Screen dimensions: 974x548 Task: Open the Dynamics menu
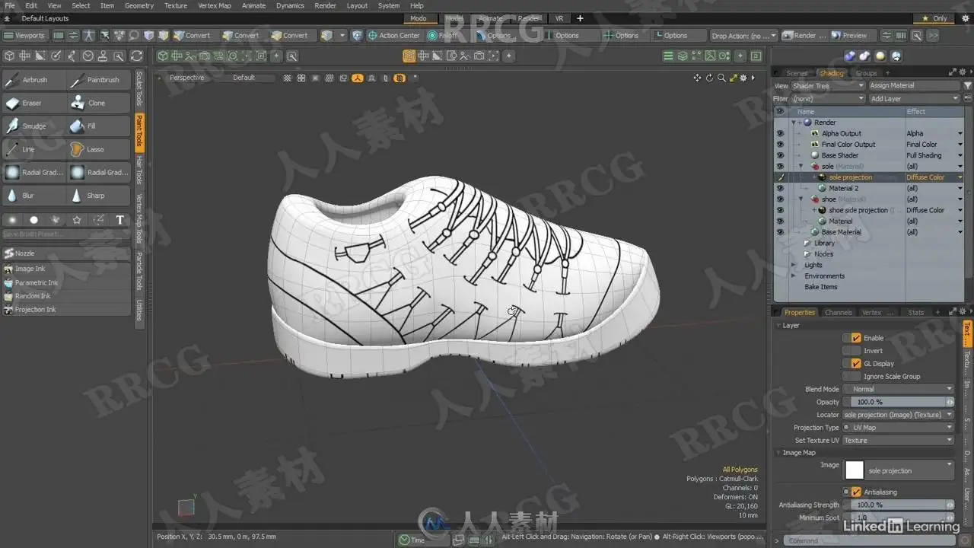tap(290, 5)
